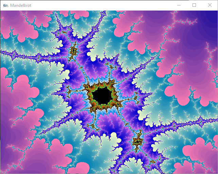Close the Mandelbrot window
218x174 pixels.
pos(210,5)
